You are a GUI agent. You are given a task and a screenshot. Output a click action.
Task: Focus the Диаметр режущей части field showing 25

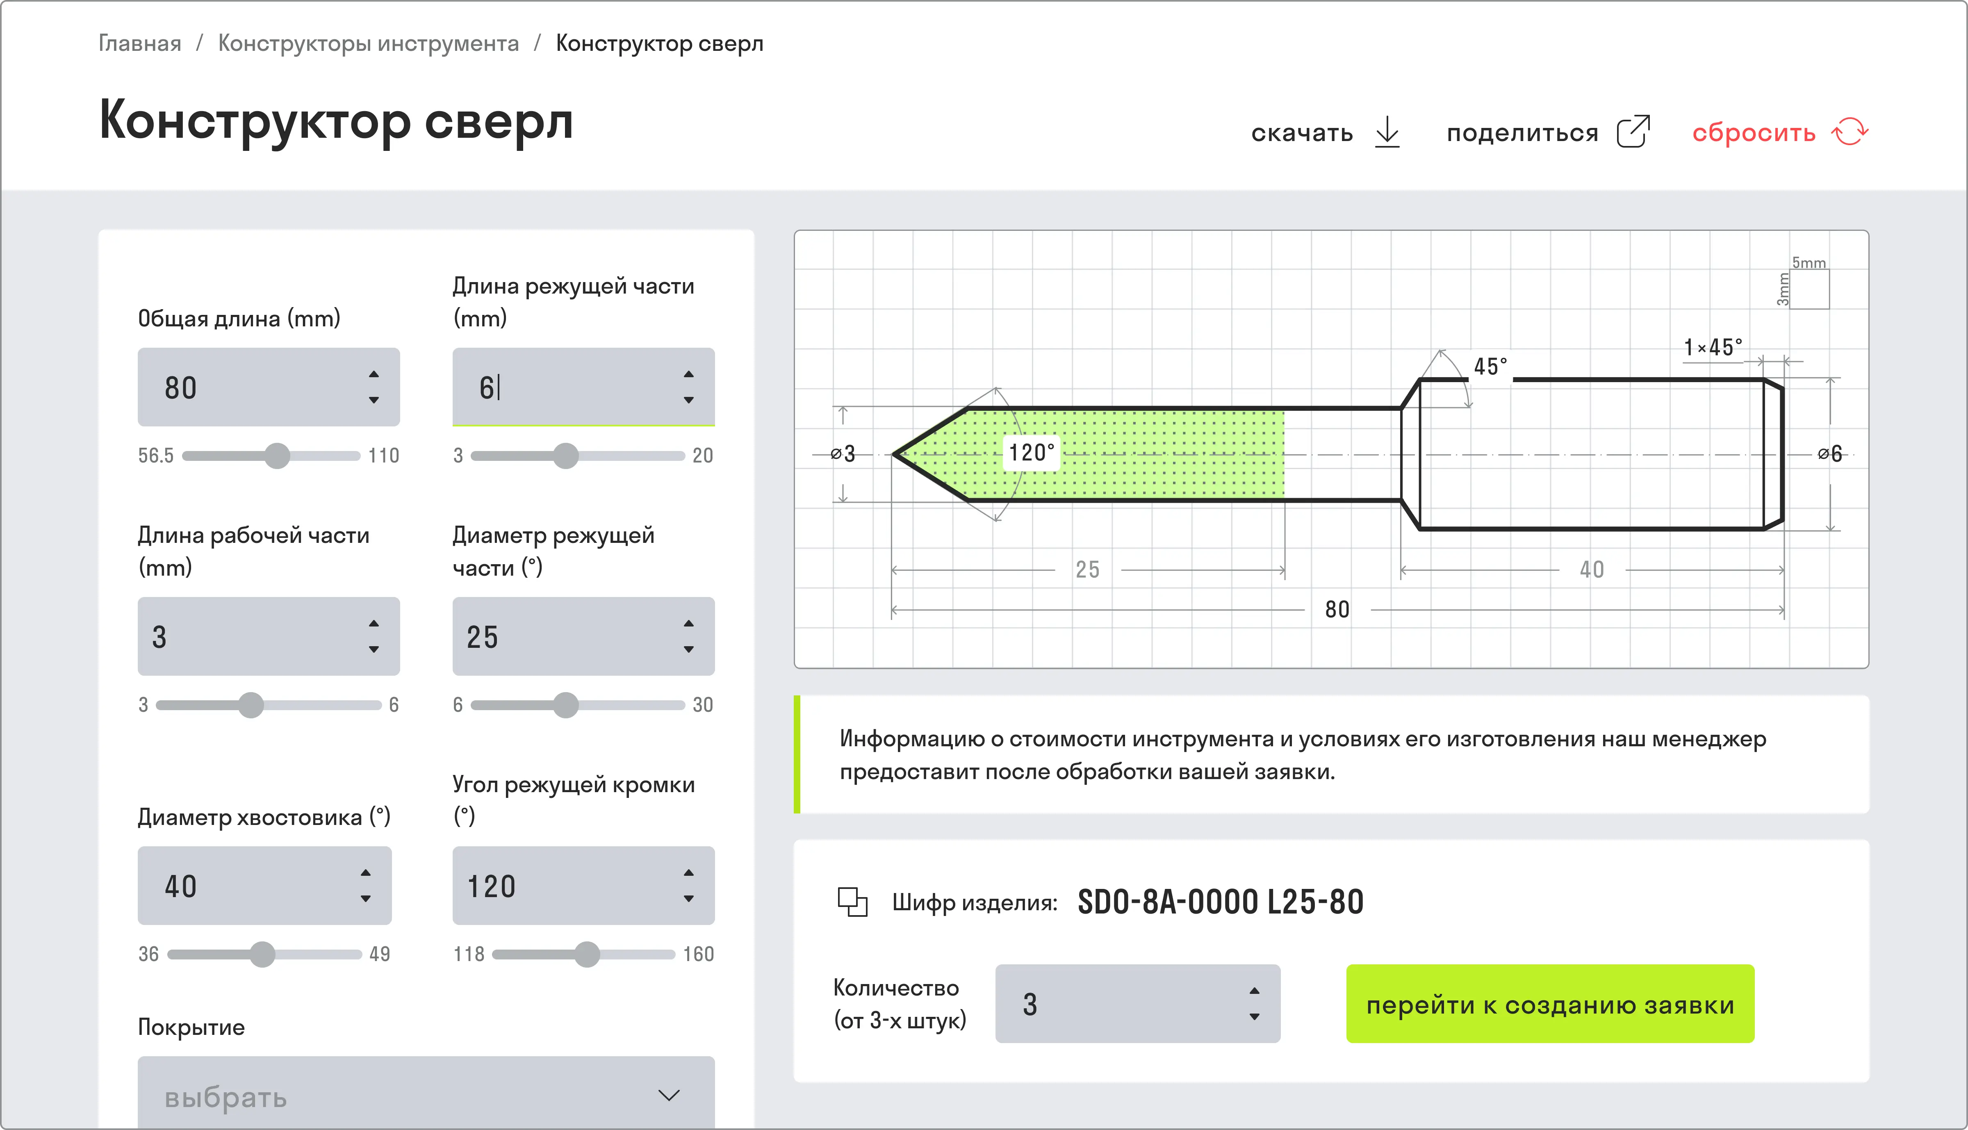(583, 636)
